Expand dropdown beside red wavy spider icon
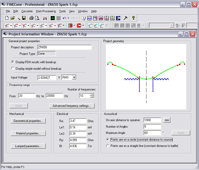The width and height of the screenshot is (199, 170). [x=55, y=25]
